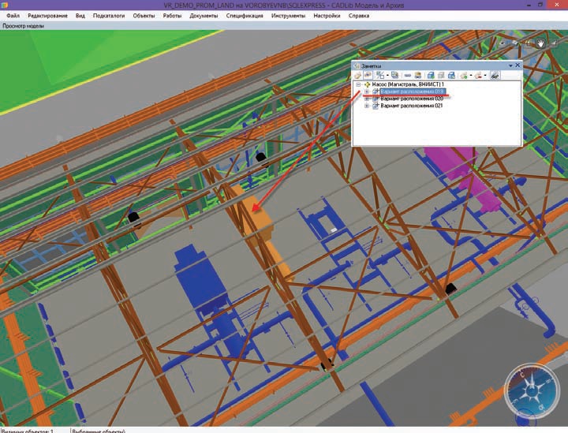Open the dropdown arrow beside the percent icon
568x433 pixels.
pyautogui.click(x=387, y=75)
